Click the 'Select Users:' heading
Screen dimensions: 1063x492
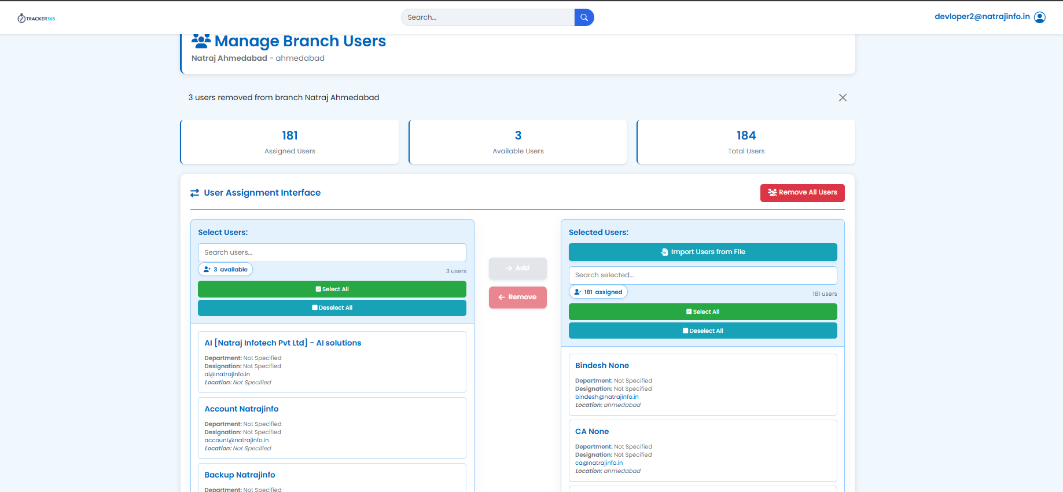pos(223,232)
